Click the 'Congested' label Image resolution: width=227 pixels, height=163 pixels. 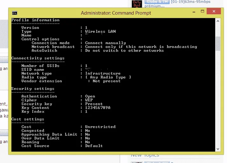[x=33, y=131]
